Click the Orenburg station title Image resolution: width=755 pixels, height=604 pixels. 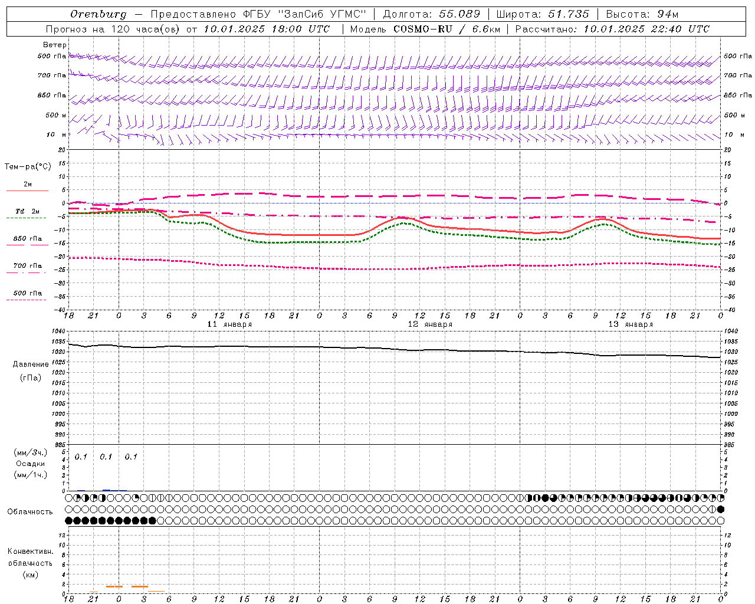pos(98,14)
